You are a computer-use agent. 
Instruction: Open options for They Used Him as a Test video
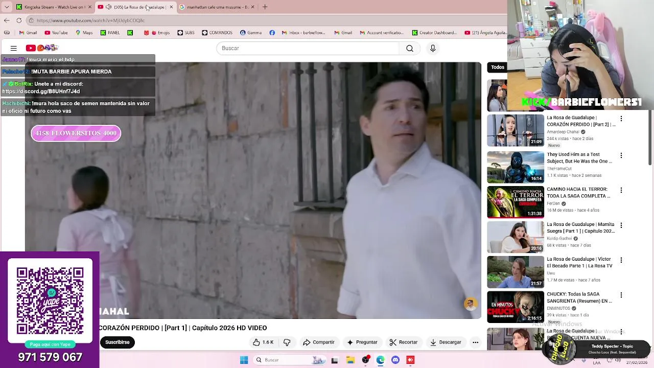pyautogui.click(x=621, y=155)
